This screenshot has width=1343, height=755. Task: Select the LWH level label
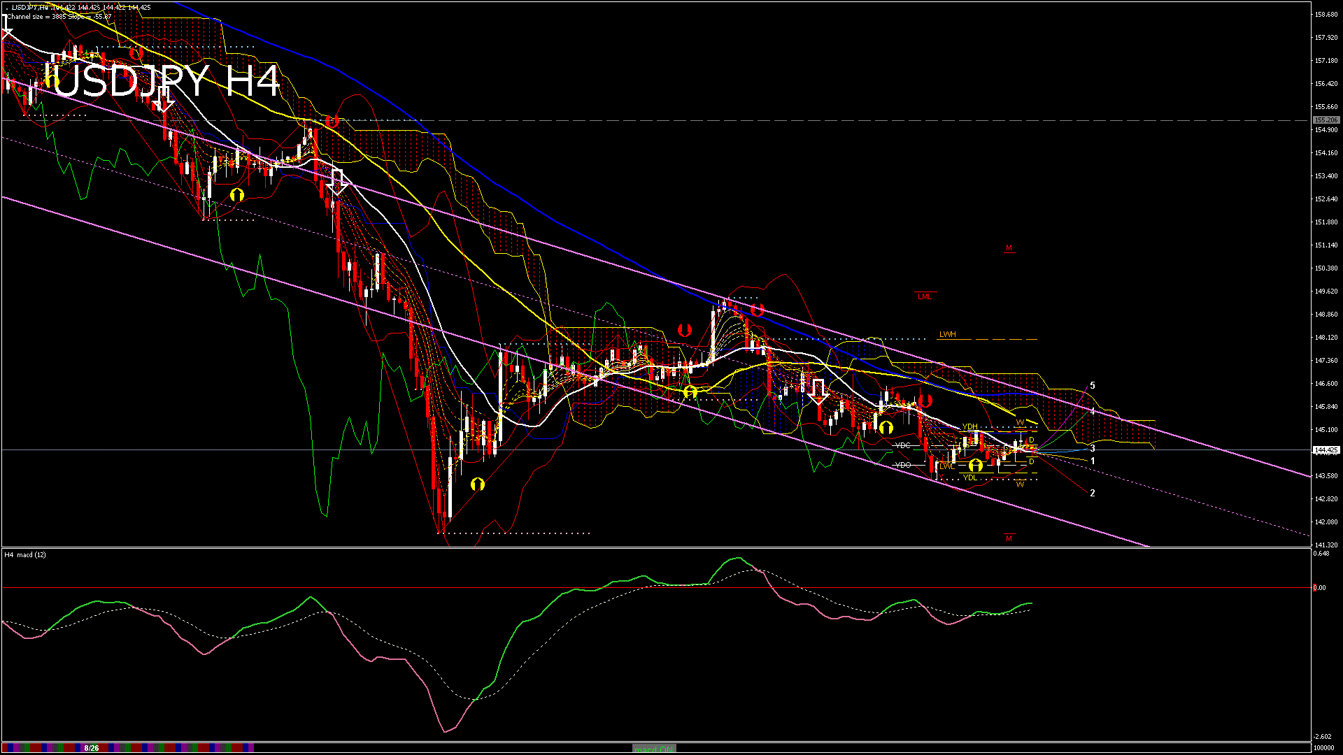[947, 335]
